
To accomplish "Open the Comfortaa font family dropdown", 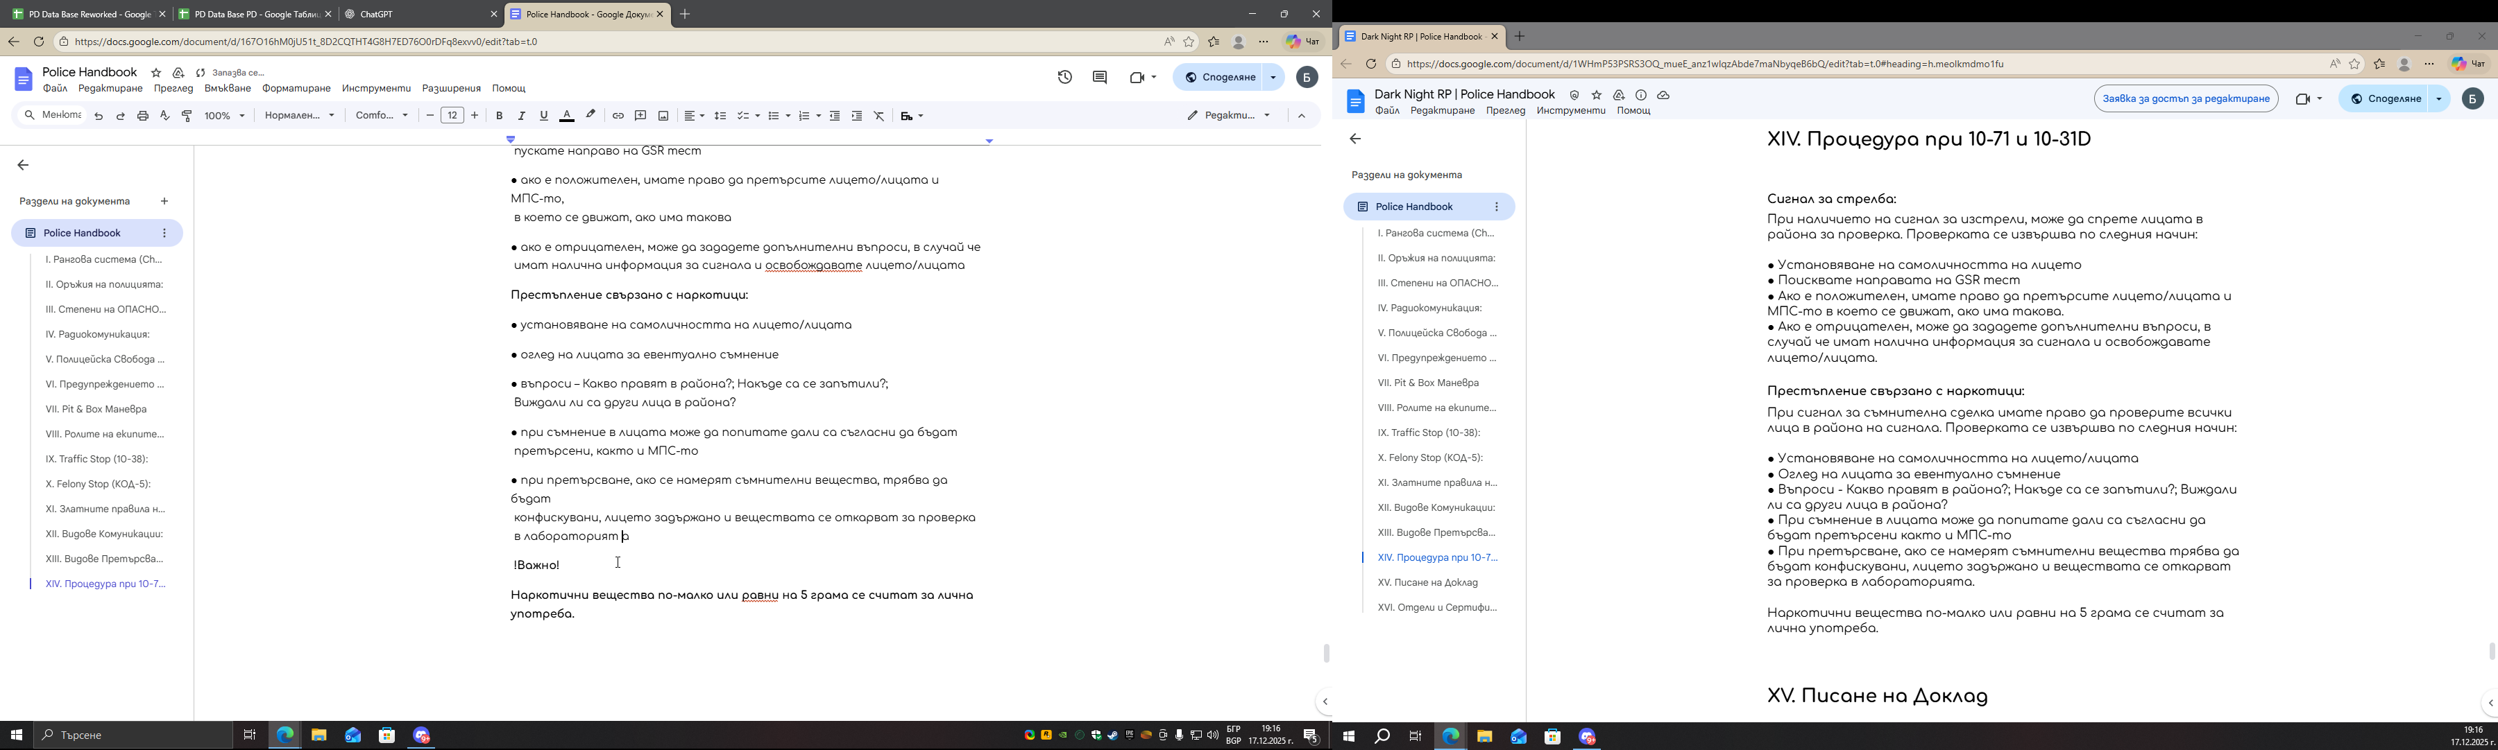I will click(382, 116).
